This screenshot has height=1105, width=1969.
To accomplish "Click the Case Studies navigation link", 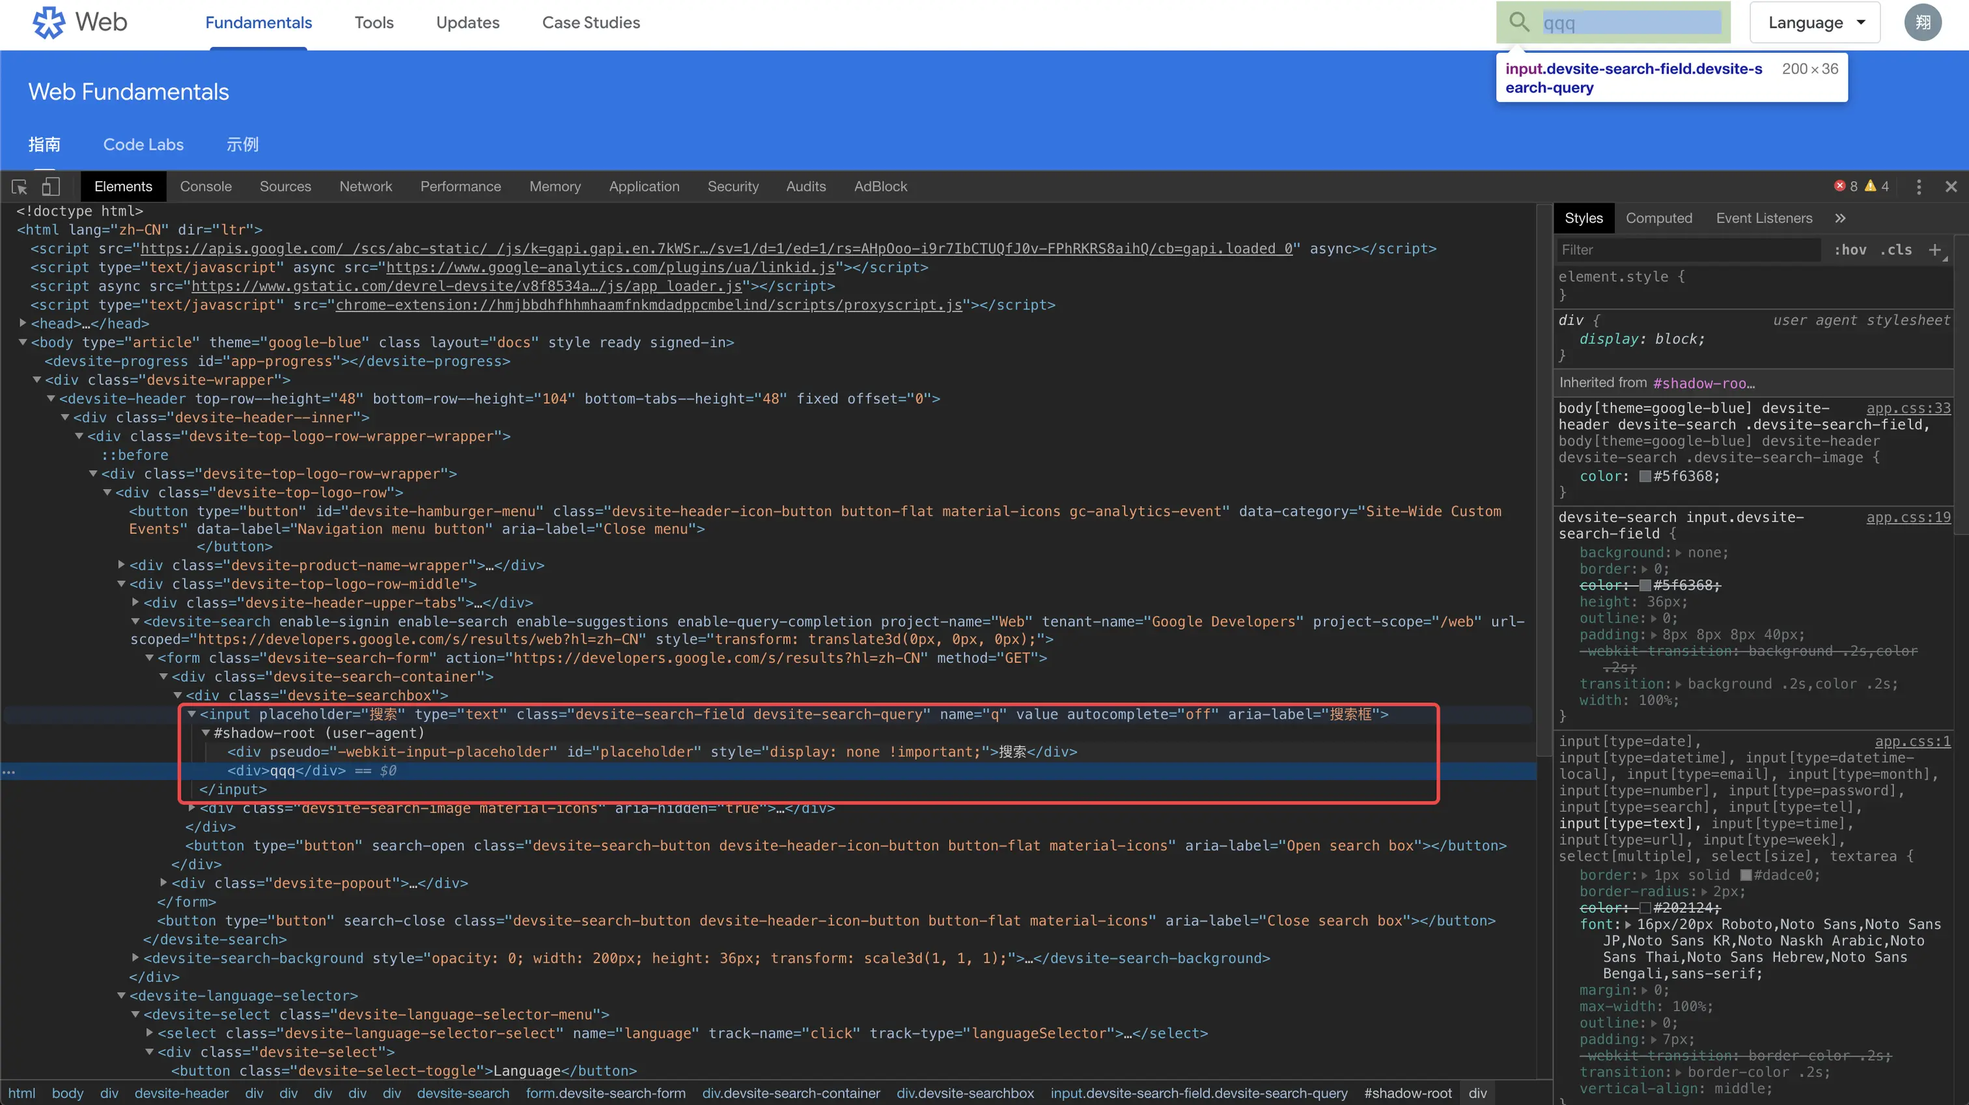I will pyautogui.click(x=591, y=23).
